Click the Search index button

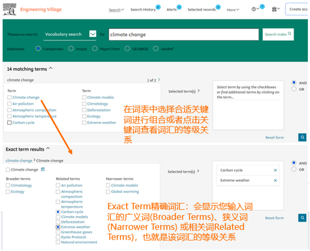tap(278, 34)
